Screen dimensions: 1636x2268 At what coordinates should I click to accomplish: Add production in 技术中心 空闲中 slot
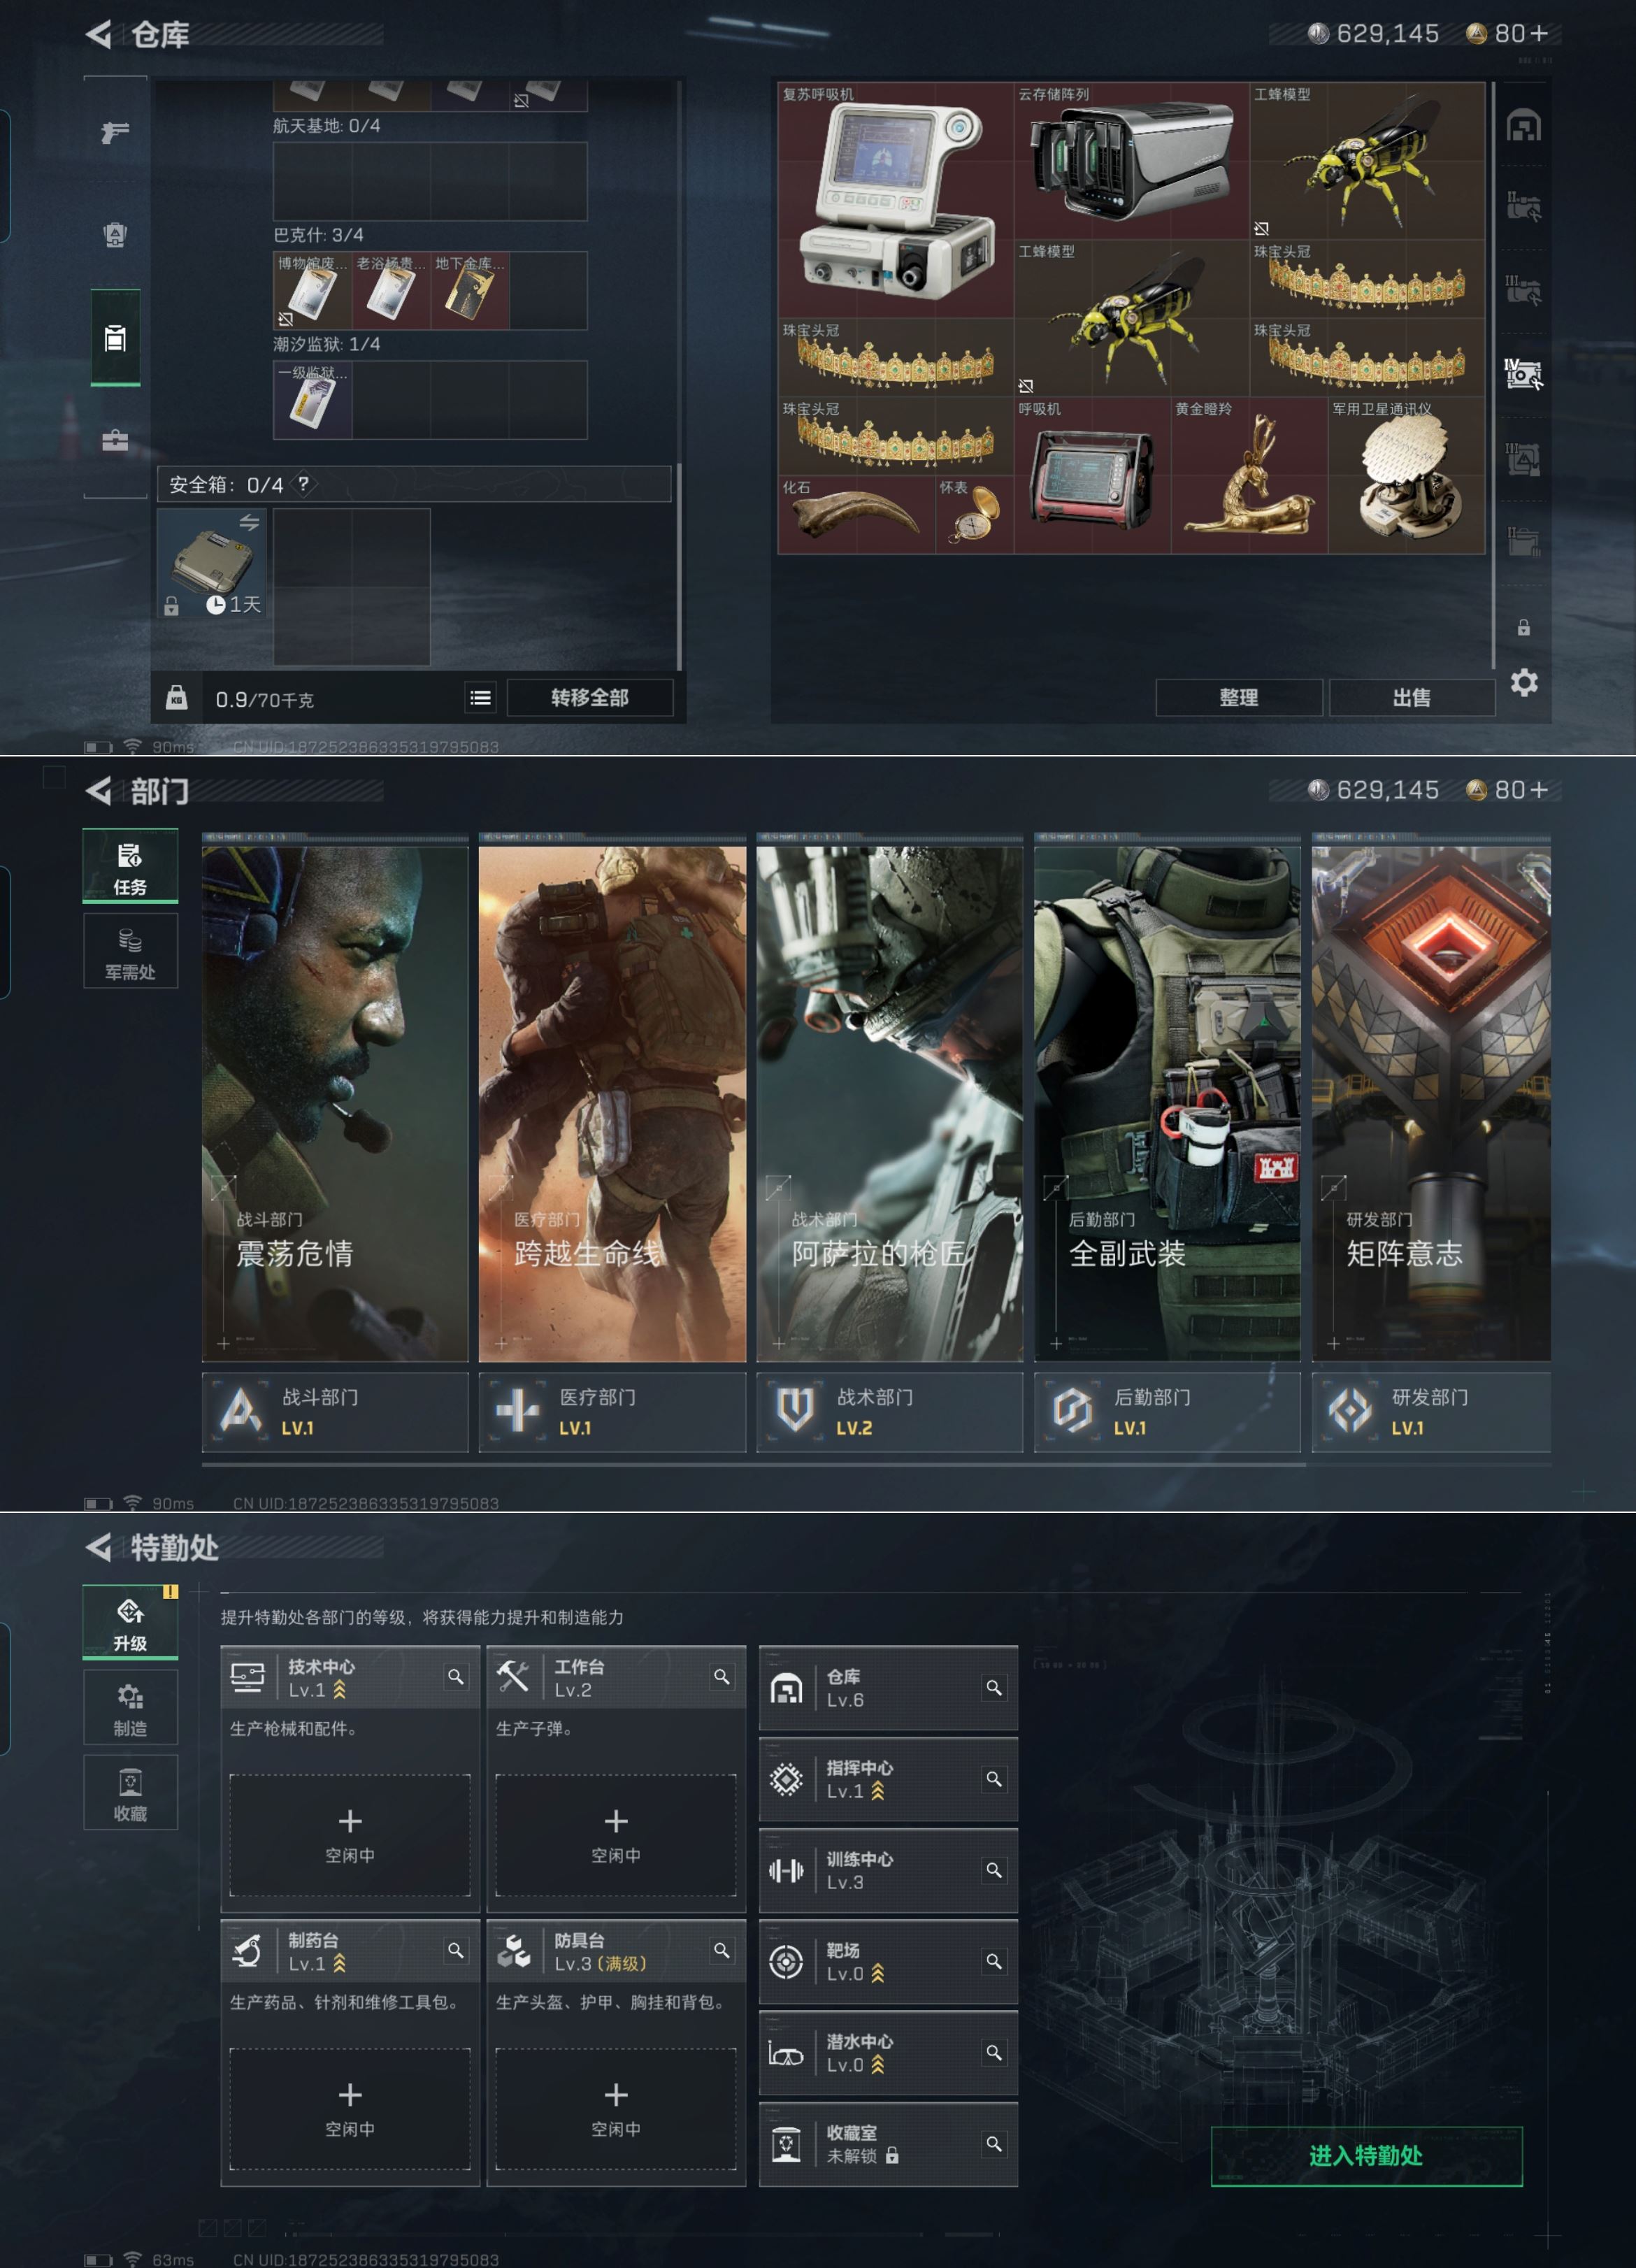coord(350,1835)
